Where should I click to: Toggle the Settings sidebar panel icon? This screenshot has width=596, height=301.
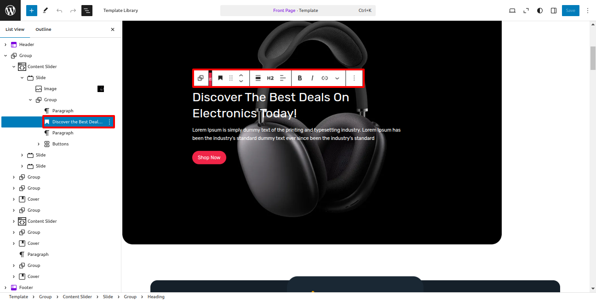pyautogui.click(x=554, y=10)
